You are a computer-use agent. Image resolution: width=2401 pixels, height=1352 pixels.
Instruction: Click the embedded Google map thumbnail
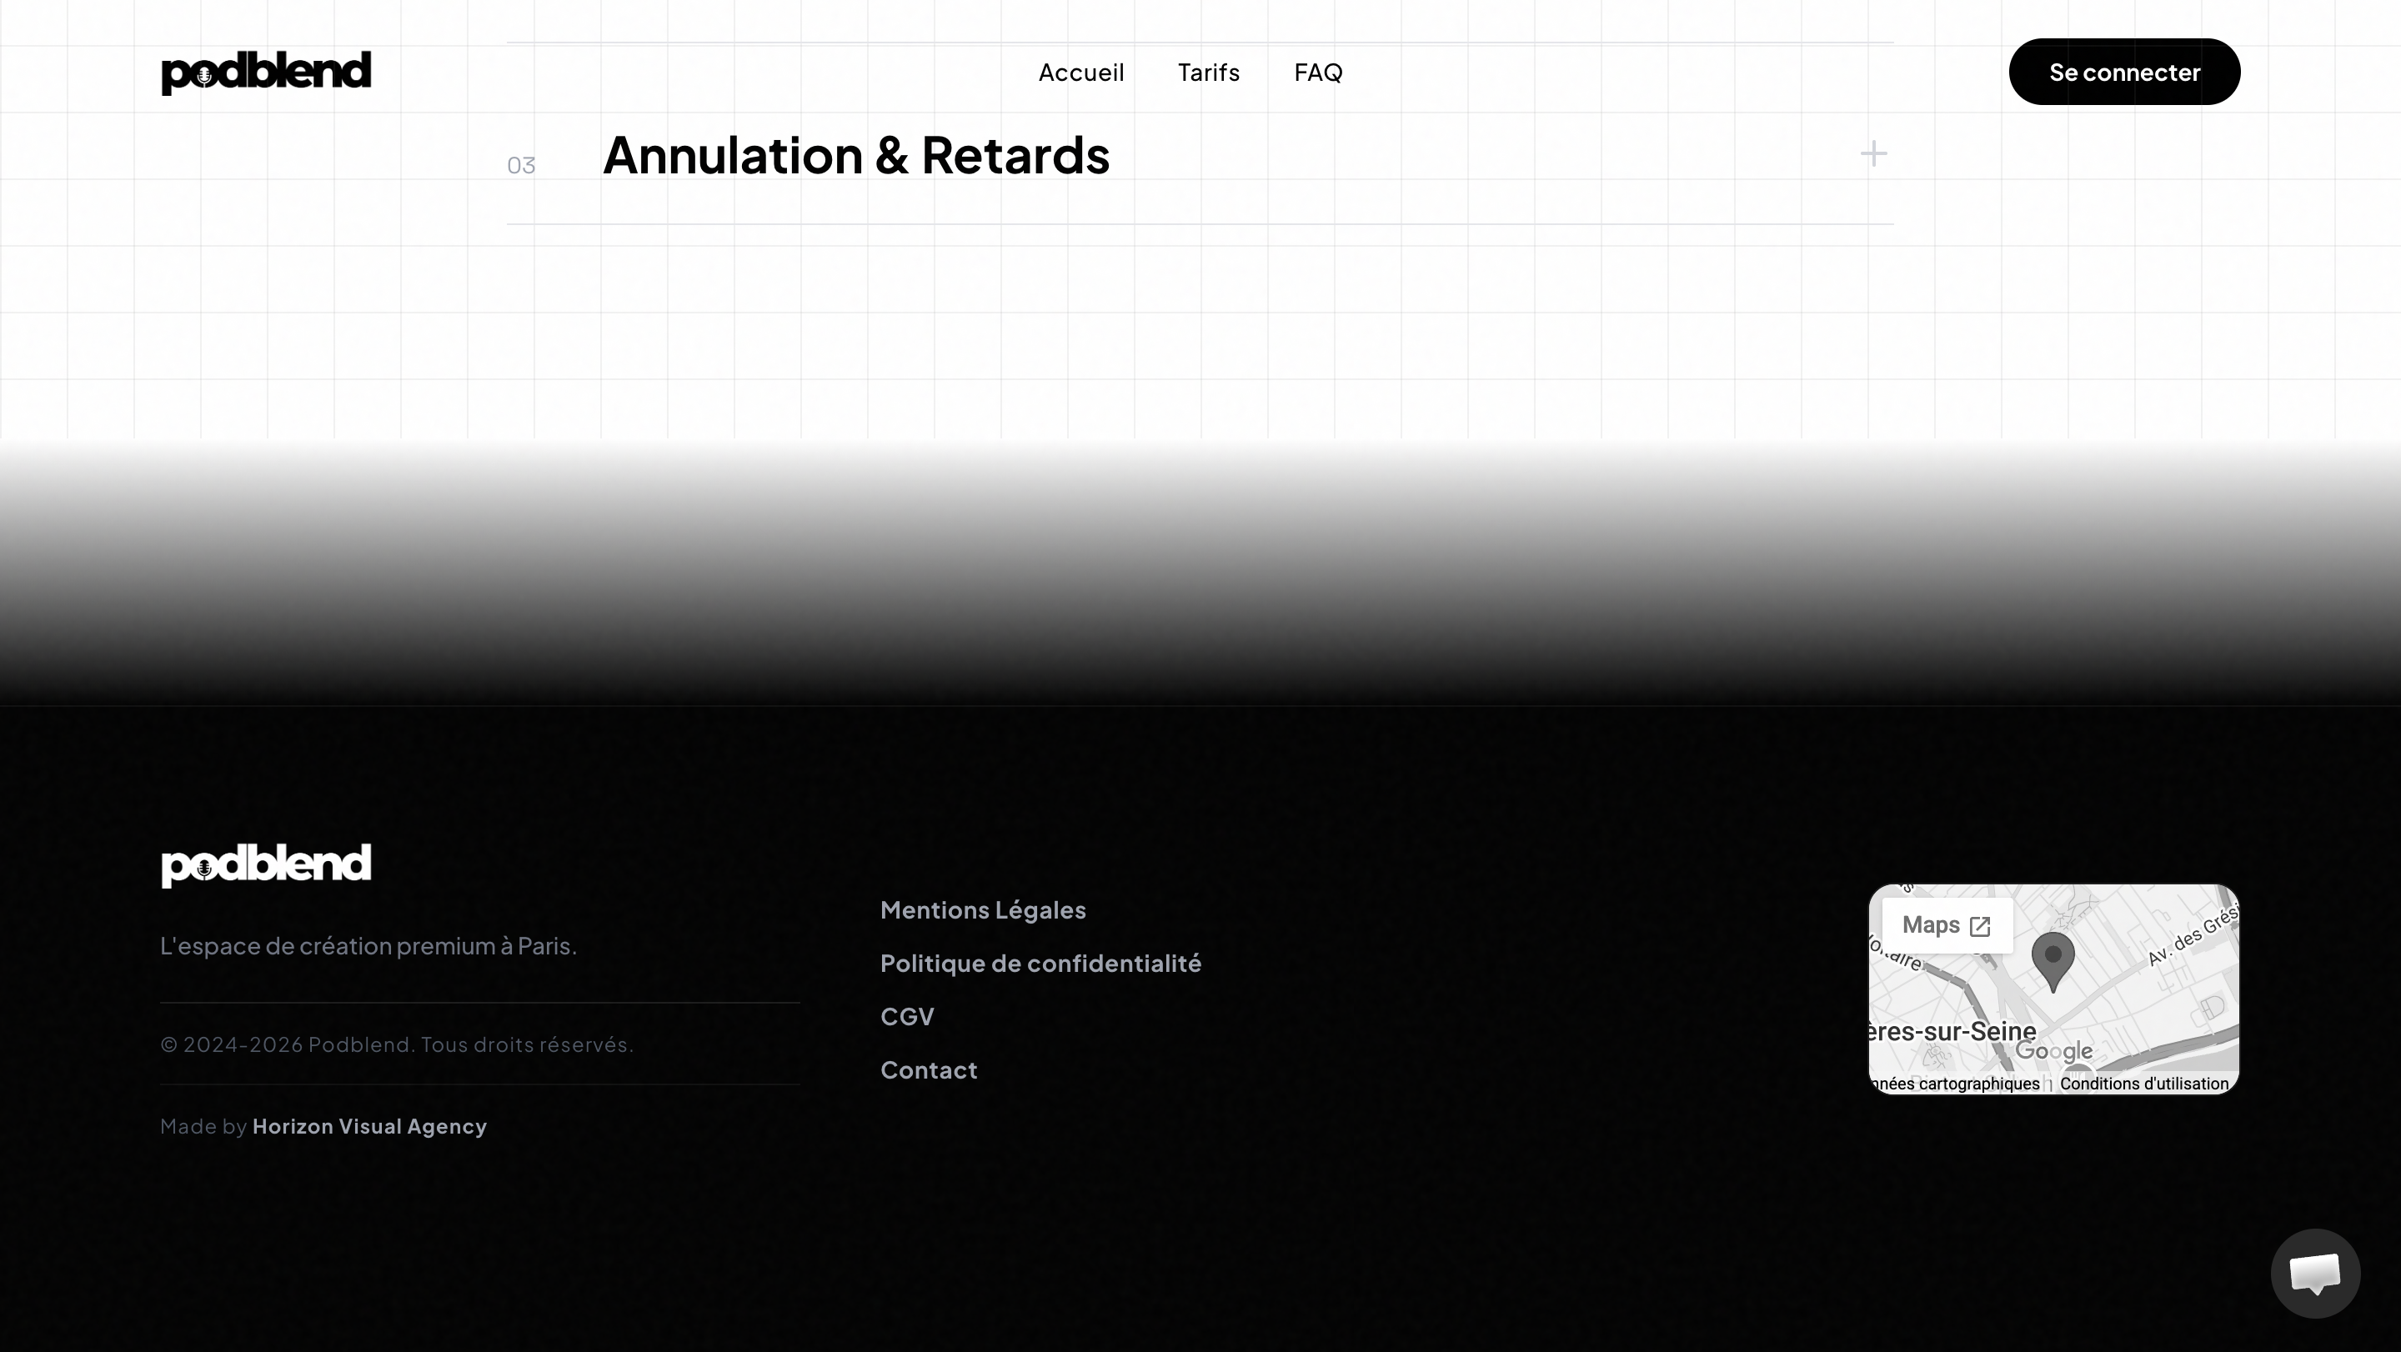click(2053, 989)
